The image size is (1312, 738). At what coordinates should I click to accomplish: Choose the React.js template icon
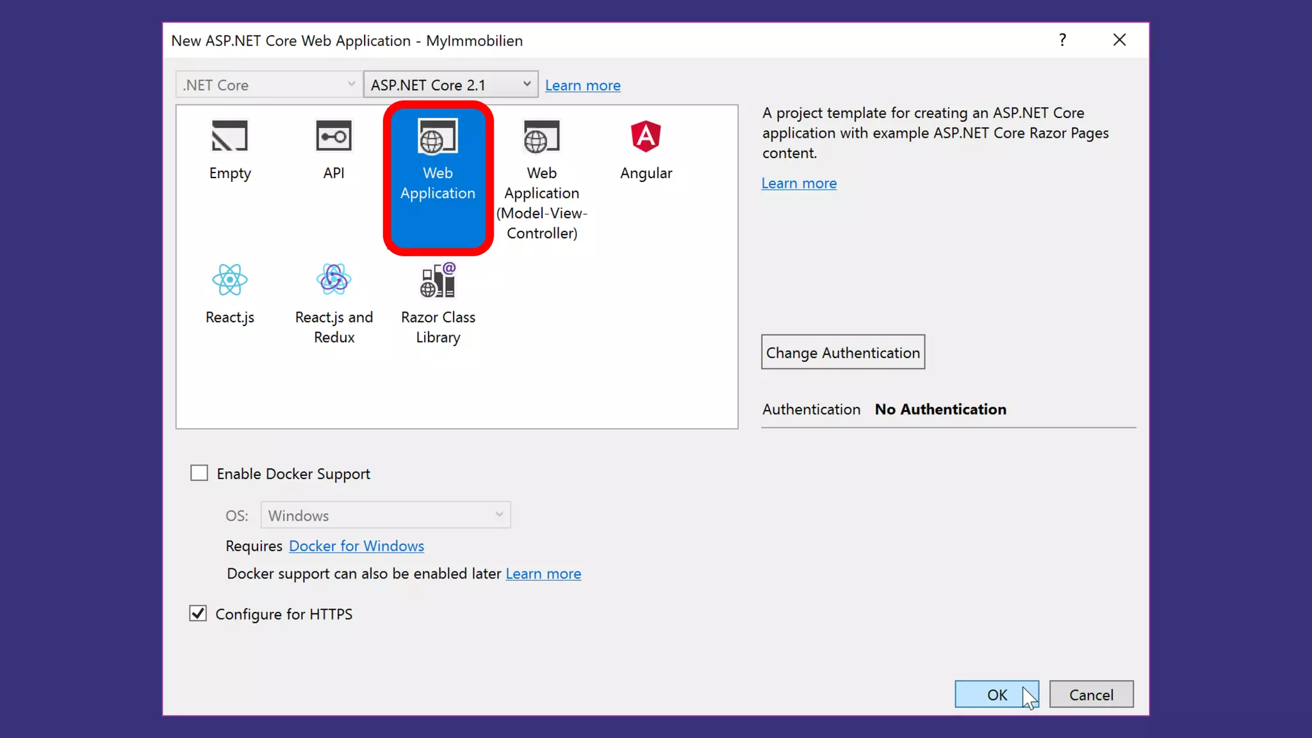pyautogui.click(x=229, y=280)
